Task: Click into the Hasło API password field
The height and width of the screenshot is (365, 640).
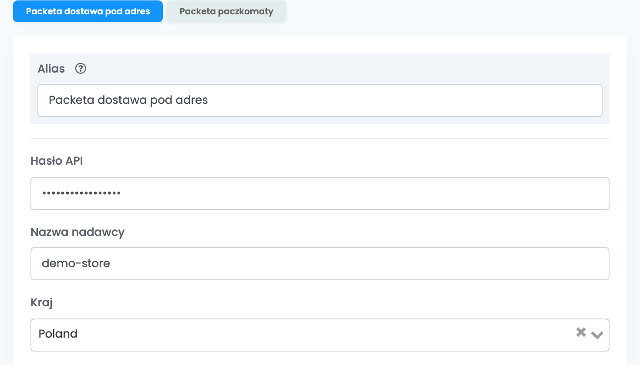Action: [x=320, y=193]
